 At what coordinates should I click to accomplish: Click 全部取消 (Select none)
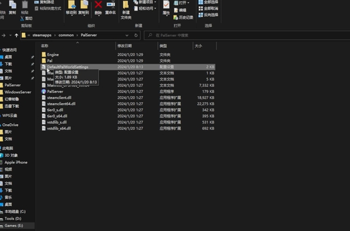(x=208, y=9)
